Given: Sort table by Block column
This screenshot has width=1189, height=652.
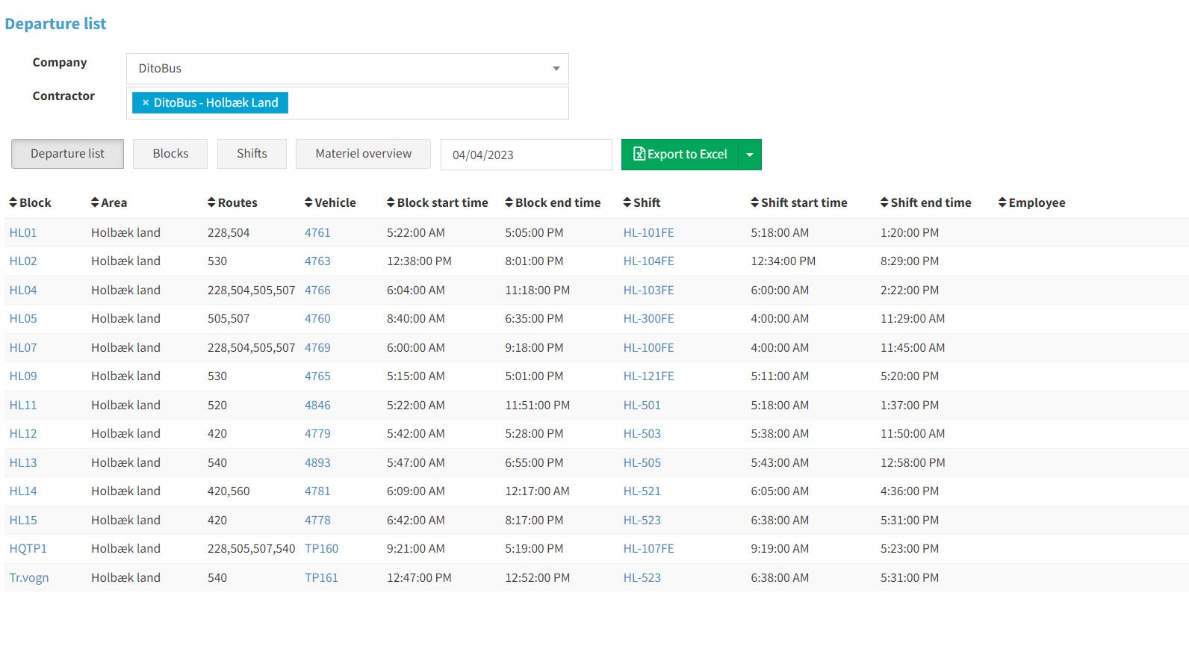Looking at the screenshot, I should (x=30, y=202).
